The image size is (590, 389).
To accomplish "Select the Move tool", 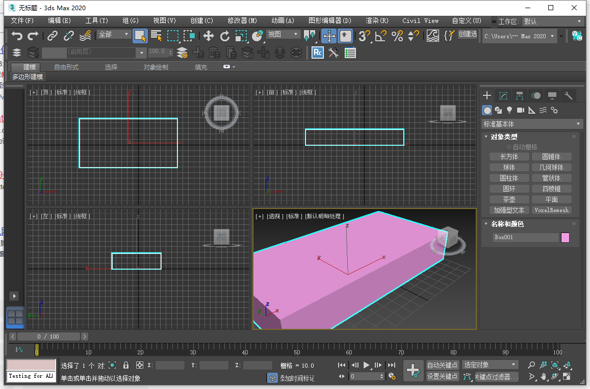I will [208, 36].
